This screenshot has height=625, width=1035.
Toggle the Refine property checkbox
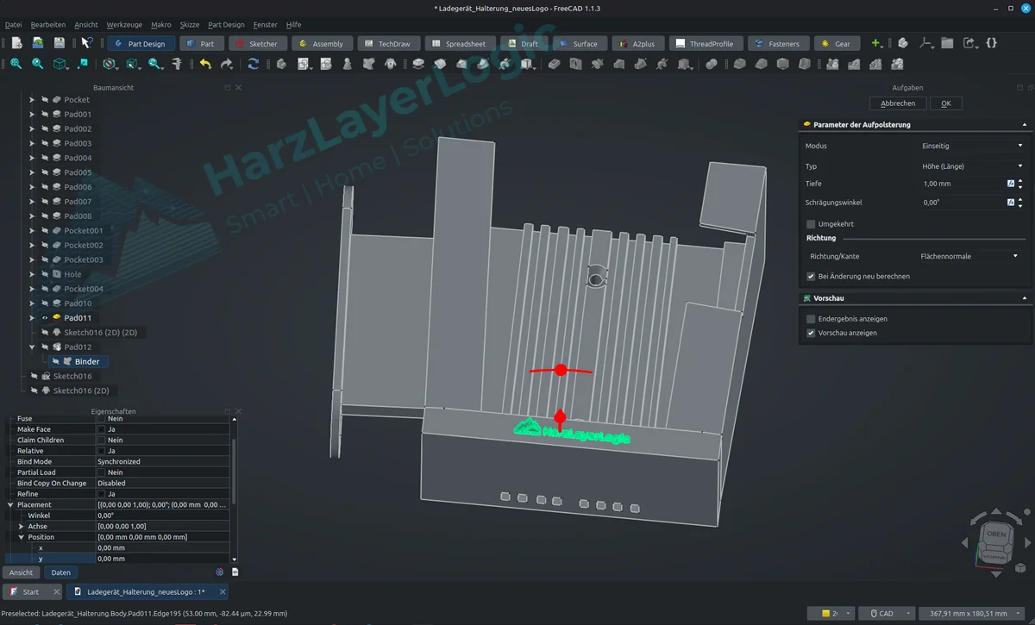(102, 494)
